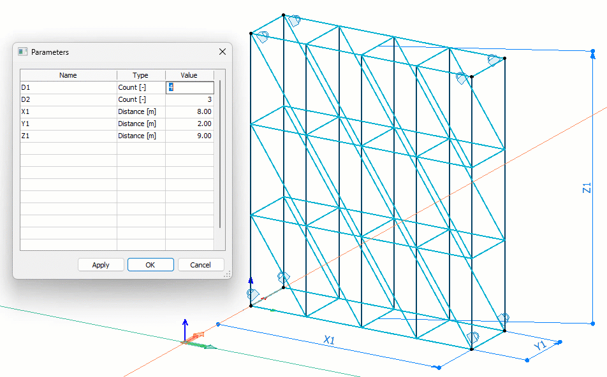Click the support icon near top-right corner

tap(492, 60)
